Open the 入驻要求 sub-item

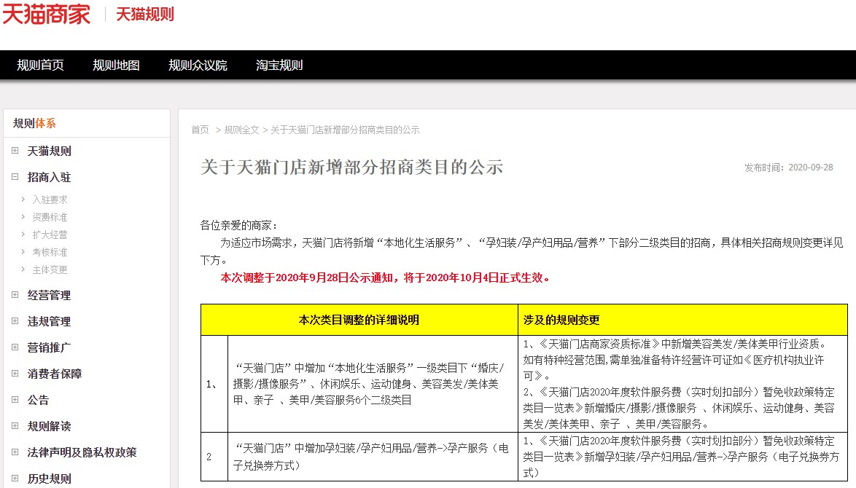[50, 200]
